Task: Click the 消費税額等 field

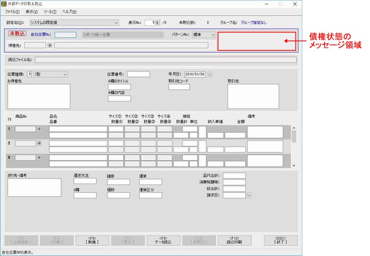Action: pyautogui.click(x=234, y=182)
